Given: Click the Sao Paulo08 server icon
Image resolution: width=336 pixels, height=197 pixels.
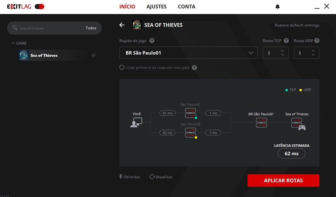Looking at the screenshot, I should [x=190, y=132].
